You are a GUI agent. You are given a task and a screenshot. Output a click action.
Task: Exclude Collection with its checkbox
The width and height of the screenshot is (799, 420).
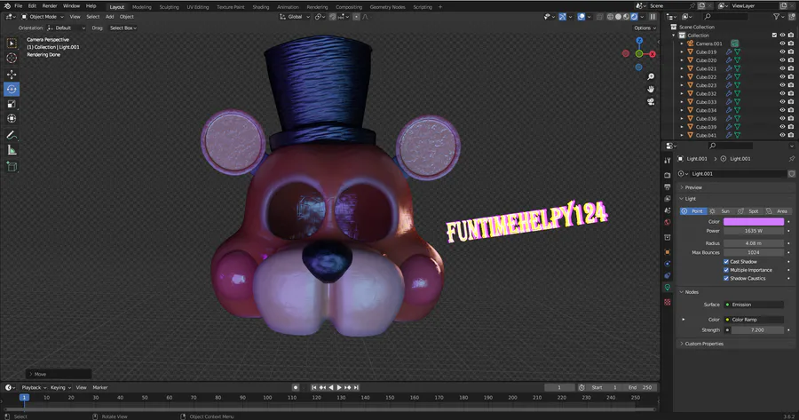[x=774, y=36]
